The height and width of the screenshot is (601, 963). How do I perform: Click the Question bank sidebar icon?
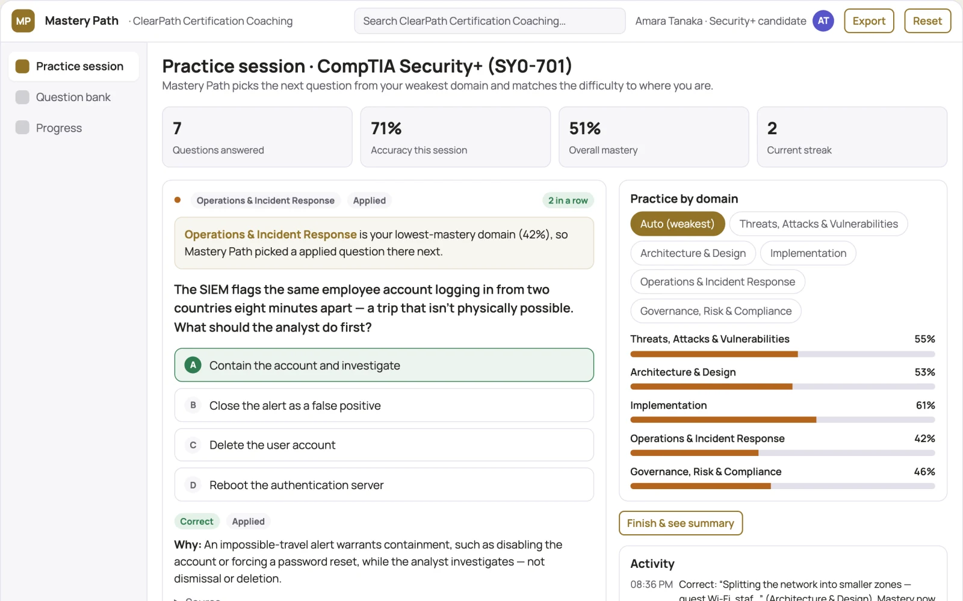(22, 97)
